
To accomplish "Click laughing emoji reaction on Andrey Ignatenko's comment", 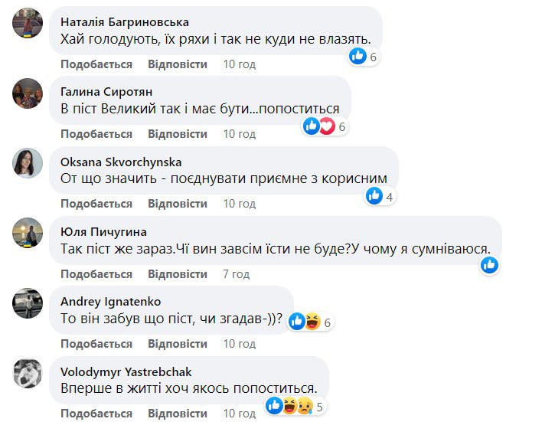I will point(312,322).
